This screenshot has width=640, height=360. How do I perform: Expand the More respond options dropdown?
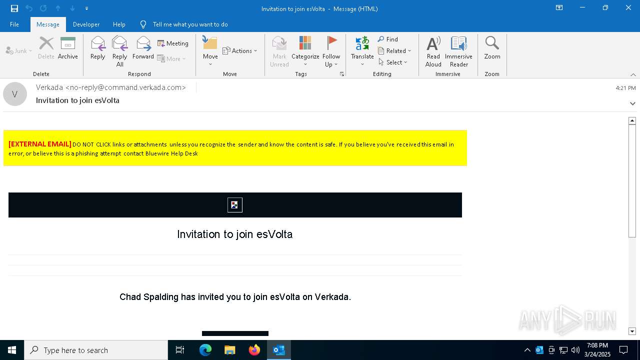coord(171,58)
